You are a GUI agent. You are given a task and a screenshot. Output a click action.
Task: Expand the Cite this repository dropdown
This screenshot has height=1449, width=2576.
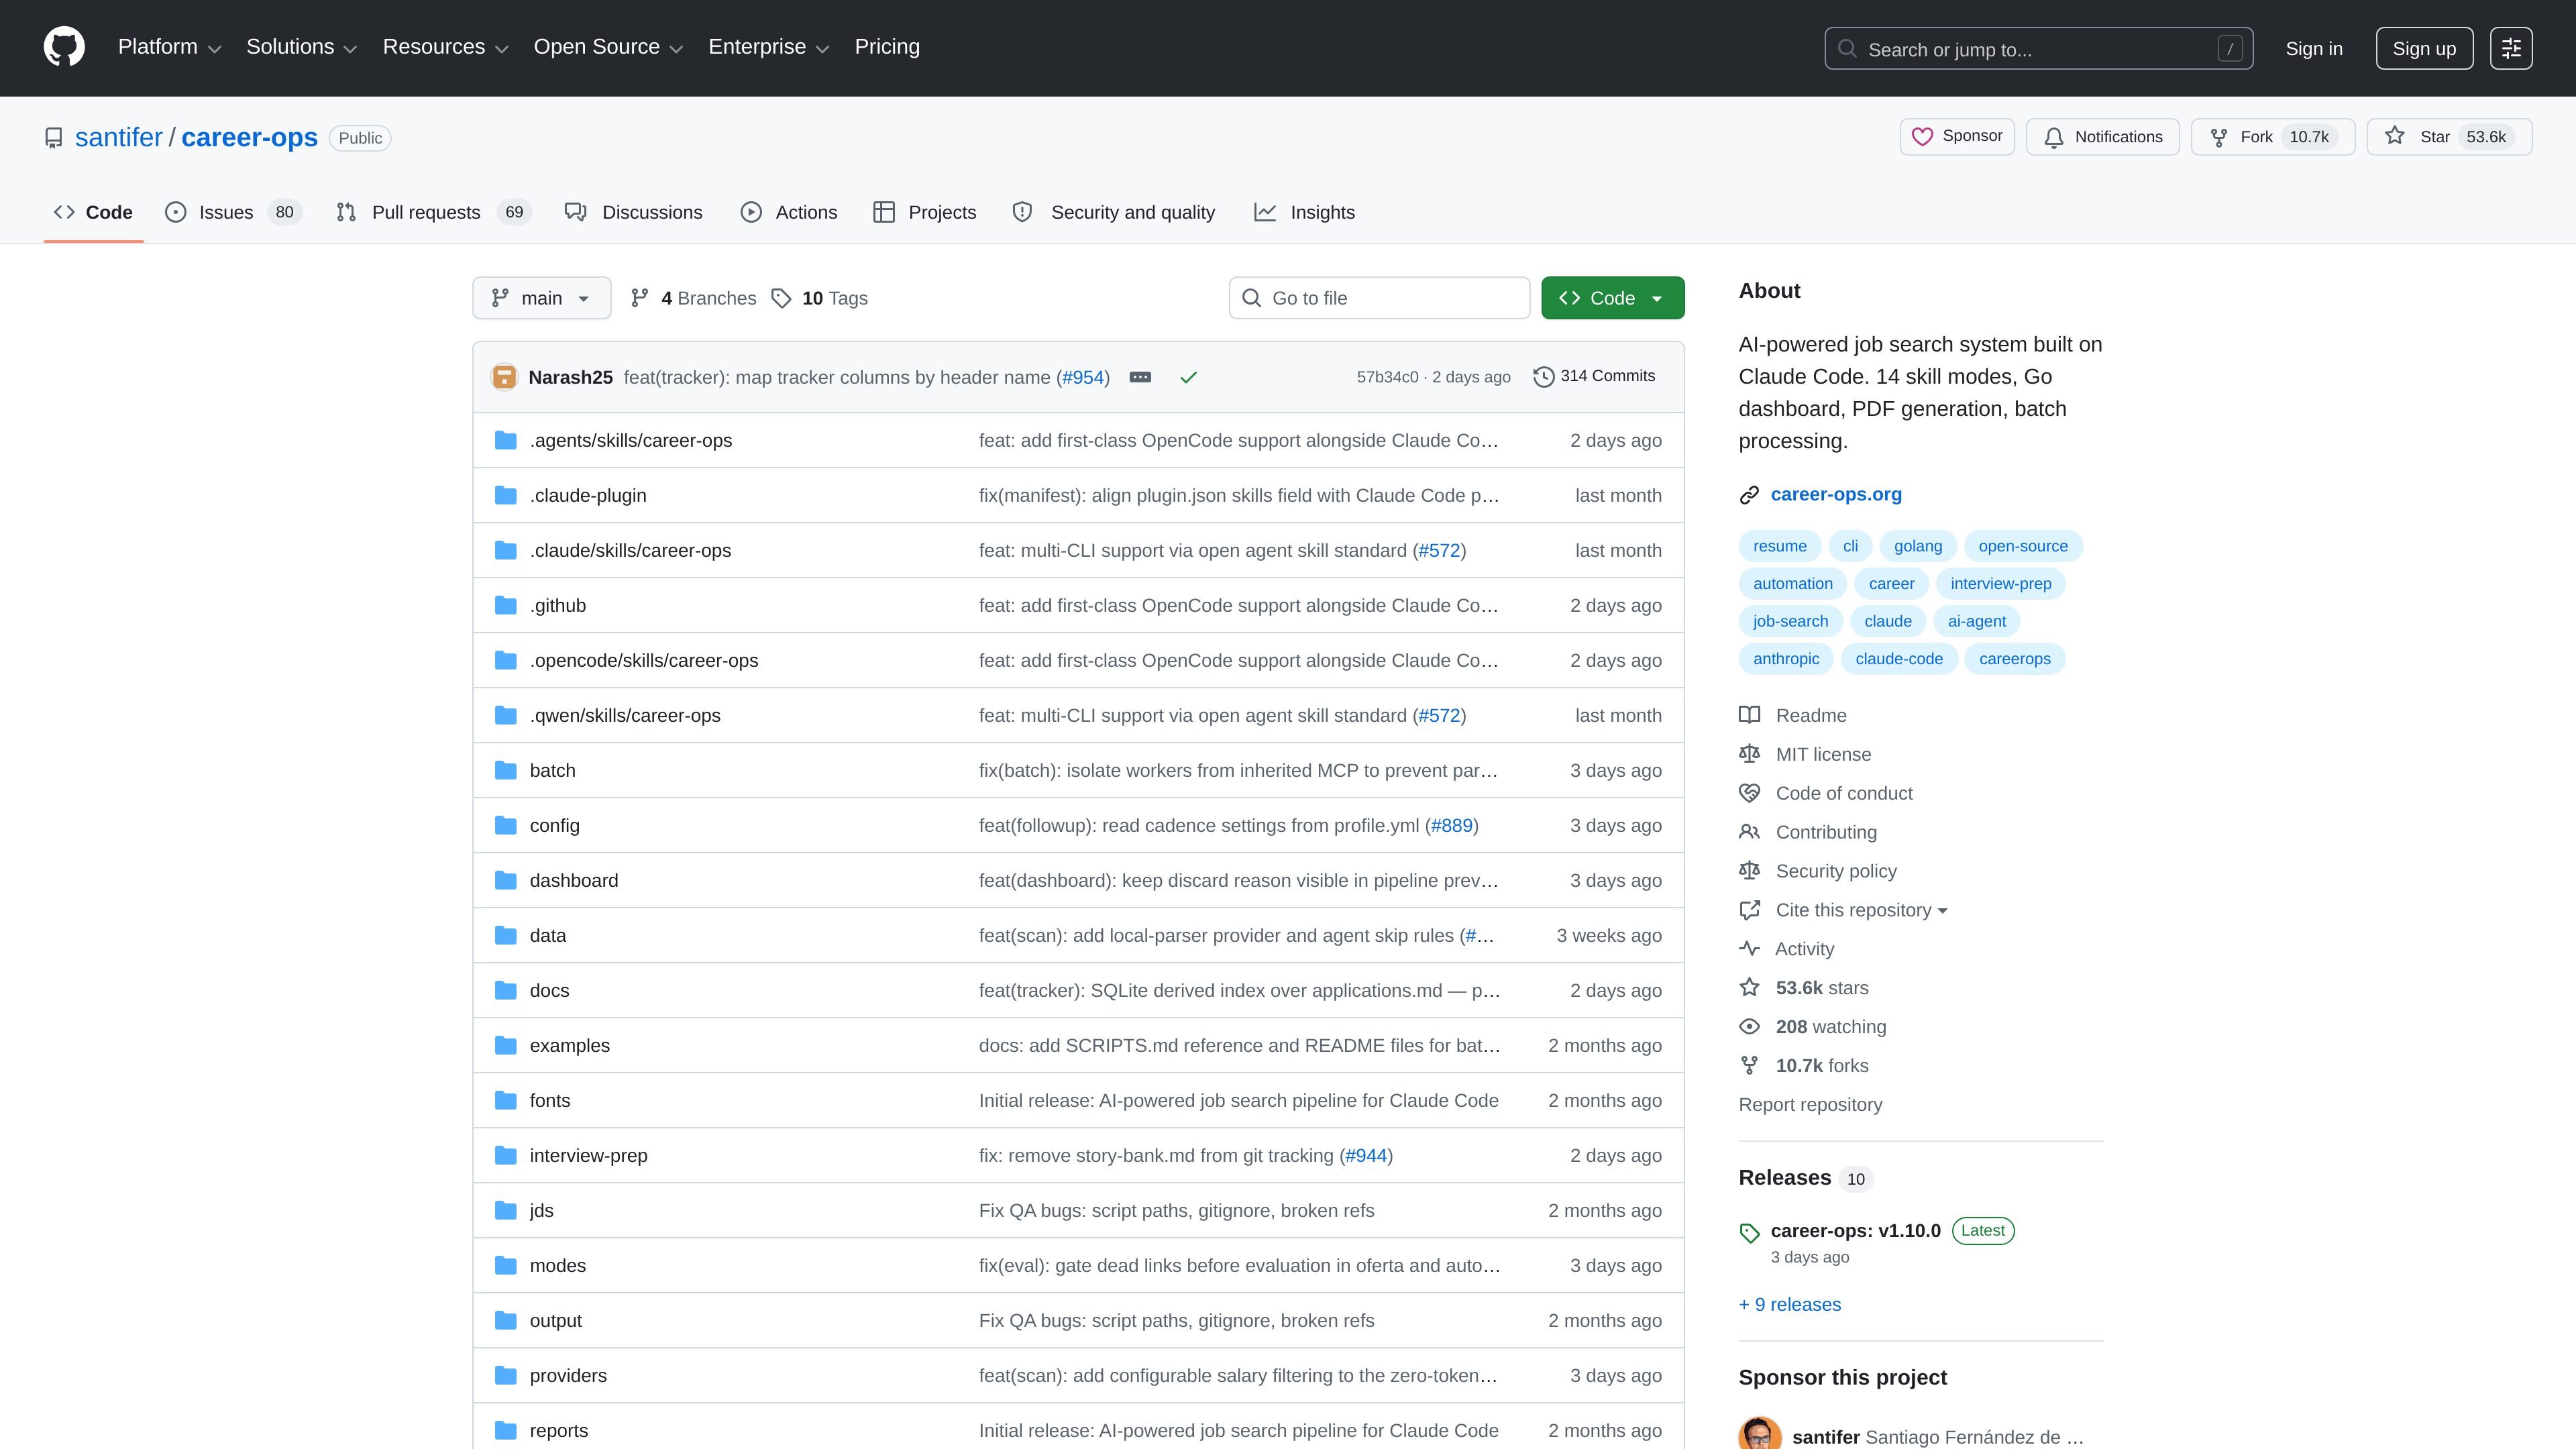coord(1861,910)
